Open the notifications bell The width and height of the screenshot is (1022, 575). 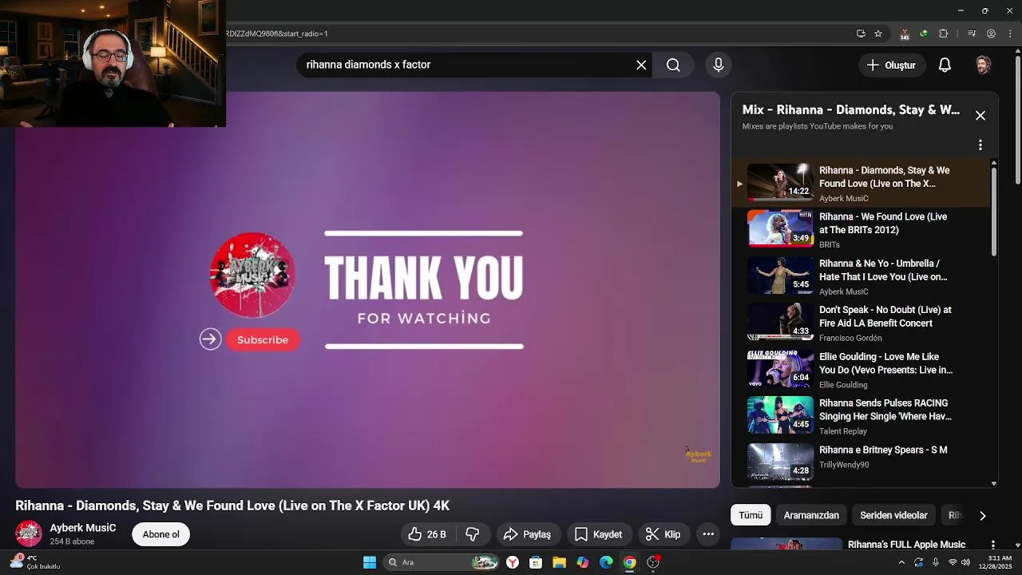pos(945,65)
